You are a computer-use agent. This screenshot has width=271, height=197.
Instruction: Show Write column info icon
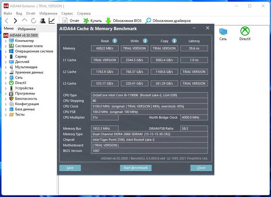click(x=145, y=41)
